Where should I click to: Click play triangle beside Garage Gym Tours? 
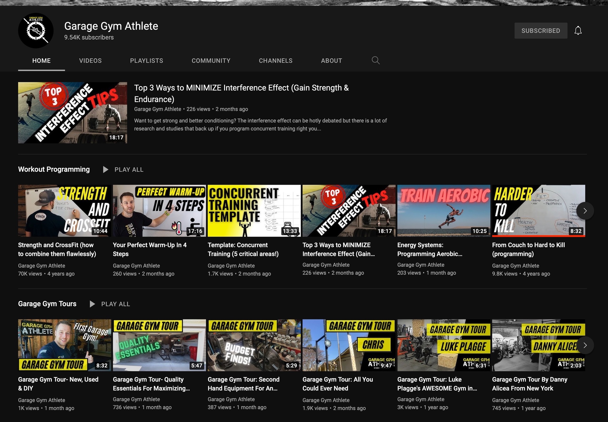[x=92, y=304]
